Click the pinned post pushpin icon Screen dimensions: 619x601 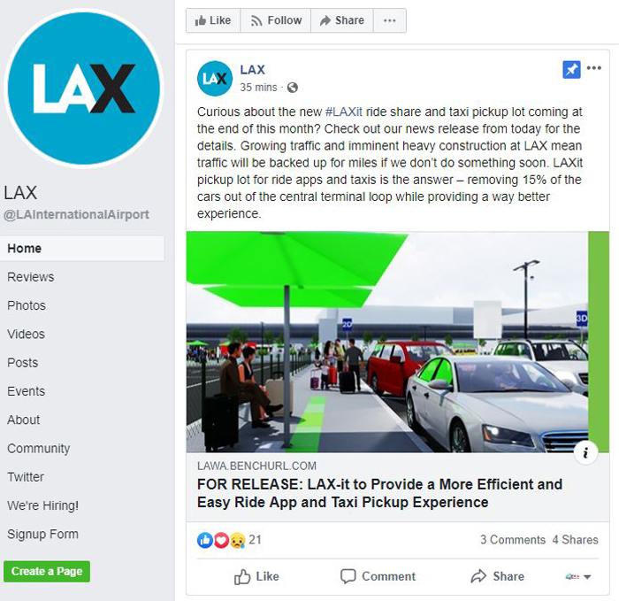pos(571,70)
